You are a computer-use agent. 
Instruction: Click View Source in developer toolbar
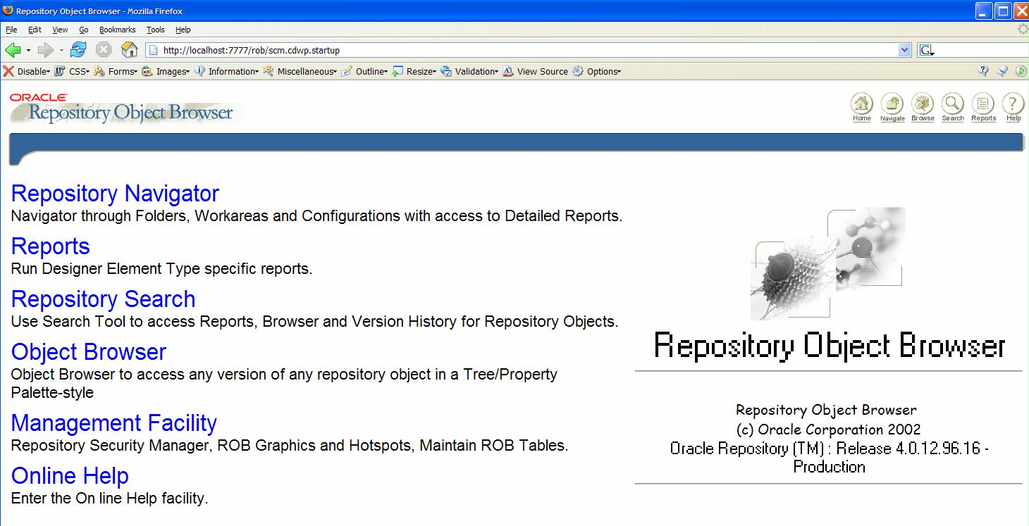[x=536, y=71]
